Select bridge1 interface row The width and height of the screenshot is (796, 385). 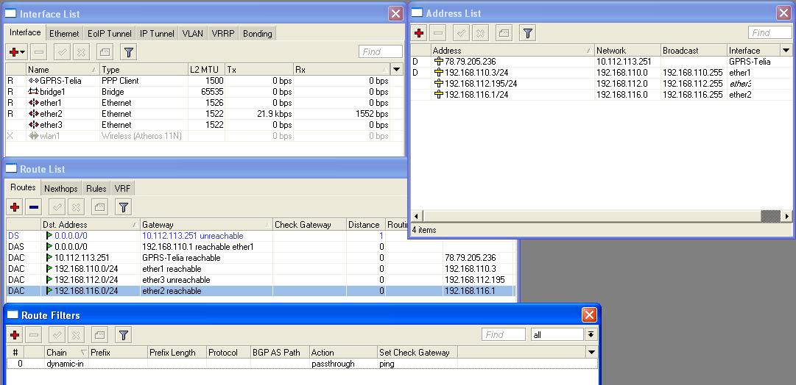click(205, 92)
